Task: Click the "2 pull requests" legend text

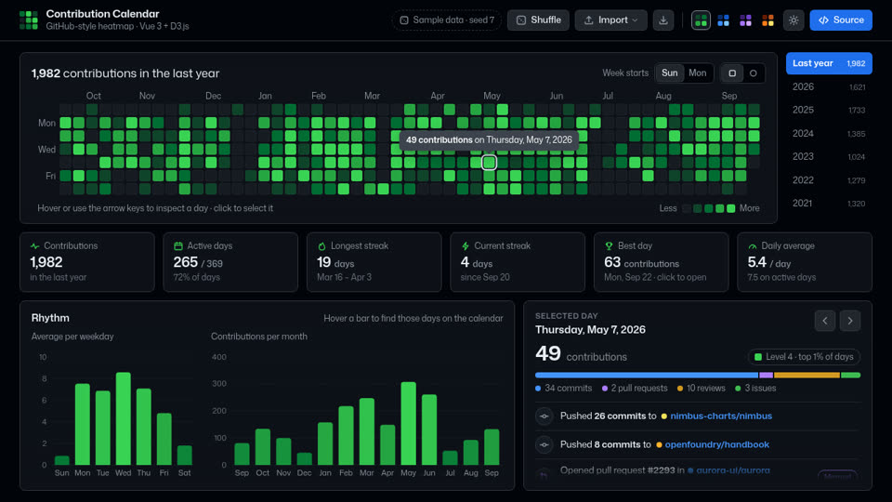Action: (639, 389)
